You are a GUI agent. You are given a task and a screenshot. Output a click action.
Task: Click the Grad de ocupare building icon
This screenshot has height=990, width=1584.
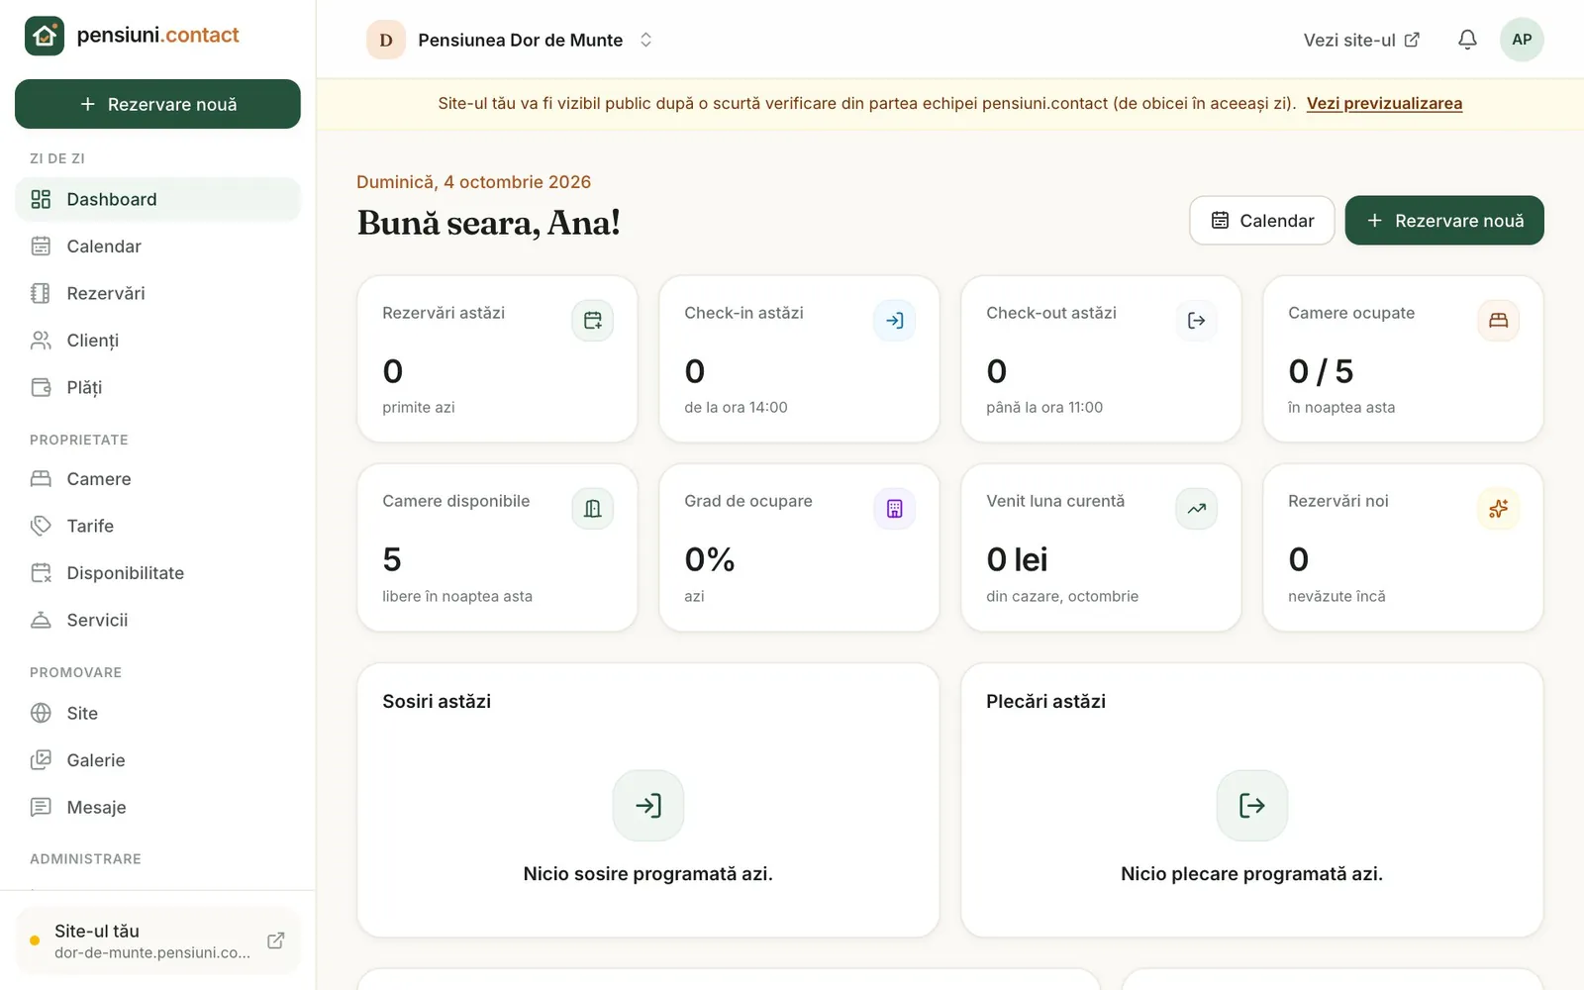pos(894,509)
